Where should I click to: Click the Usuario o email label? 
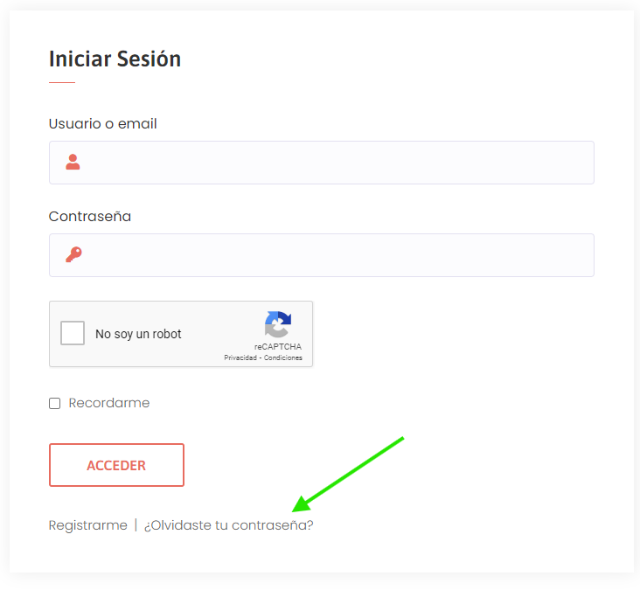point(103,123)
